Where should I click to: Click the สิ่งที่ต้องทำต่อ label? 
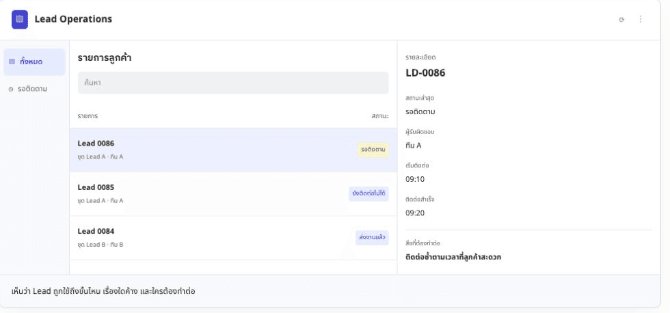423,243
